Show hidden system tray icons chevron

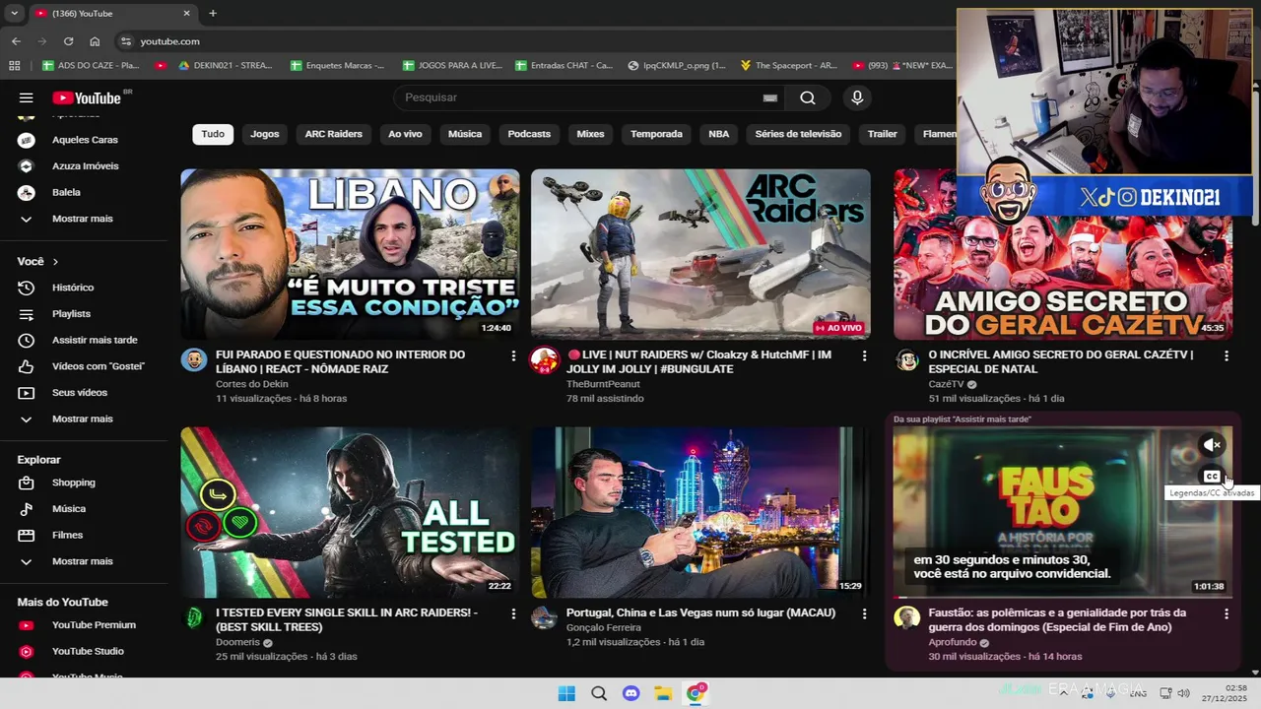pos(1063,693)
